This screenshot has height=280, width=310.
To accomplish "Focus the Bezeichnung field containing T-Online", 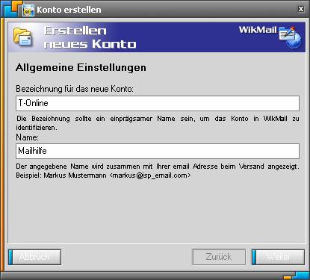I will (x=158, y=103).
